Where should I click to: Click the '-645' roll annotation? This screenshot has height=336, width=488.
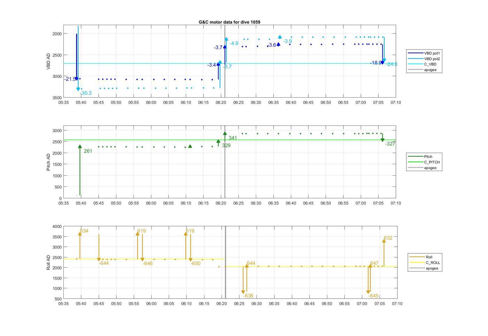click(373, 296)
